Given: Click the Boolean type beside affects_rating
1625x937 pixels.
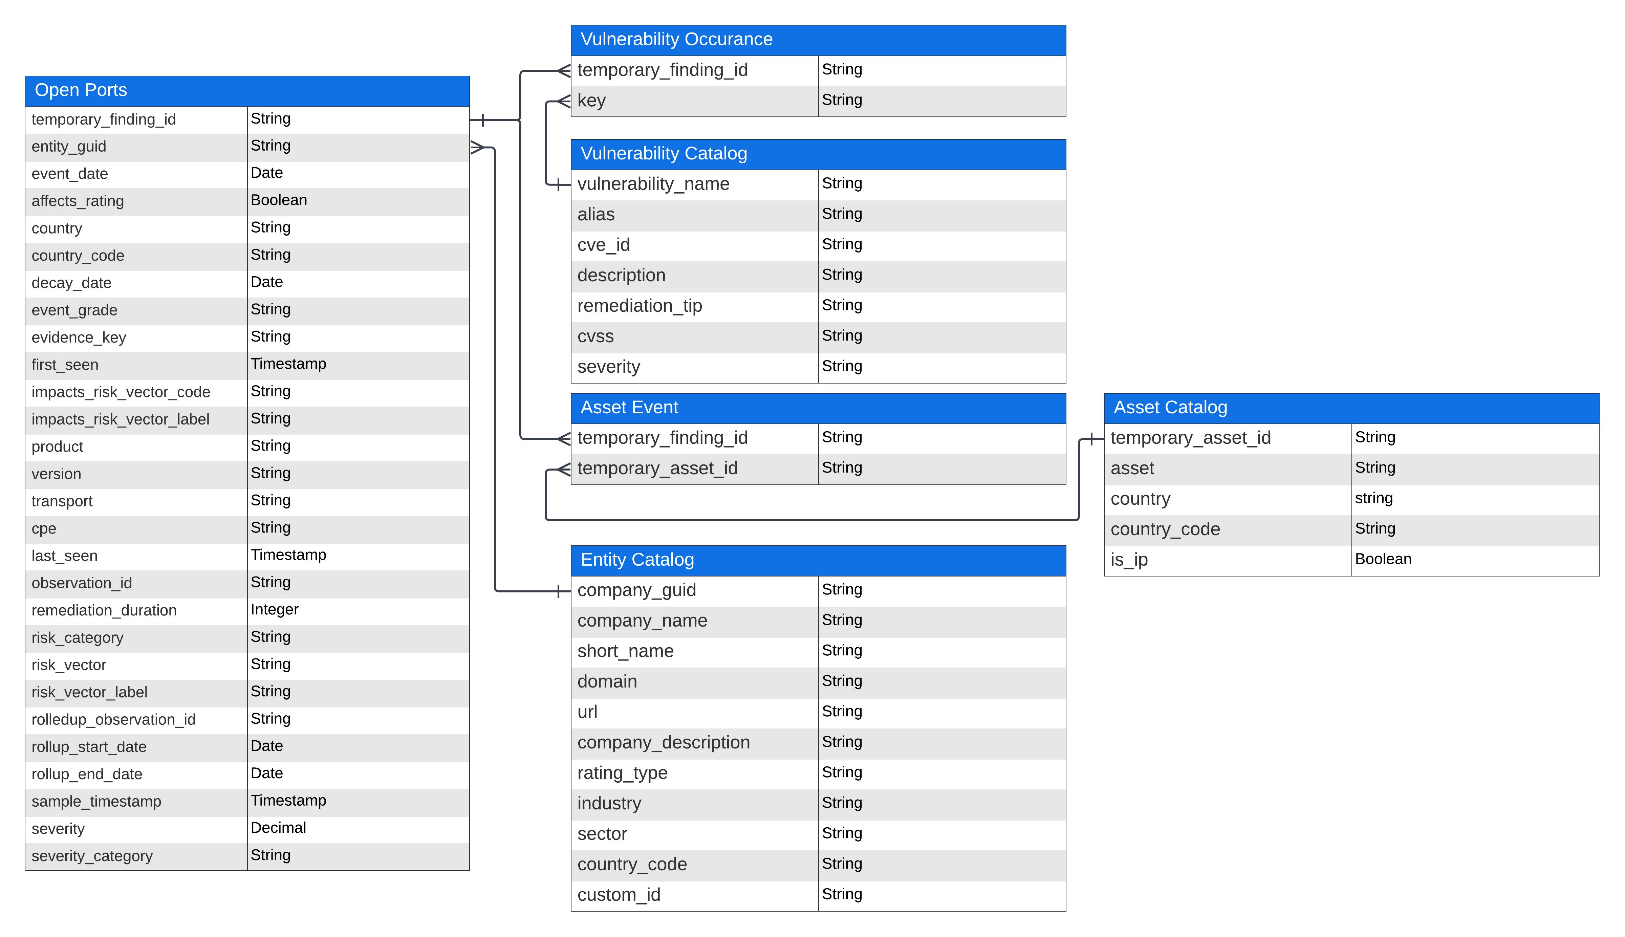Looking at the screenshot, I should click(279, 200).
